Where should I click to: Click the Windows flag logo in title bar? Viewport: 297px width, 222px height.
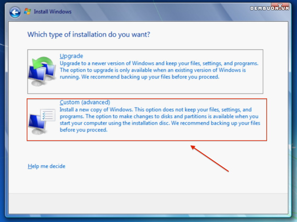coord(27,12)
